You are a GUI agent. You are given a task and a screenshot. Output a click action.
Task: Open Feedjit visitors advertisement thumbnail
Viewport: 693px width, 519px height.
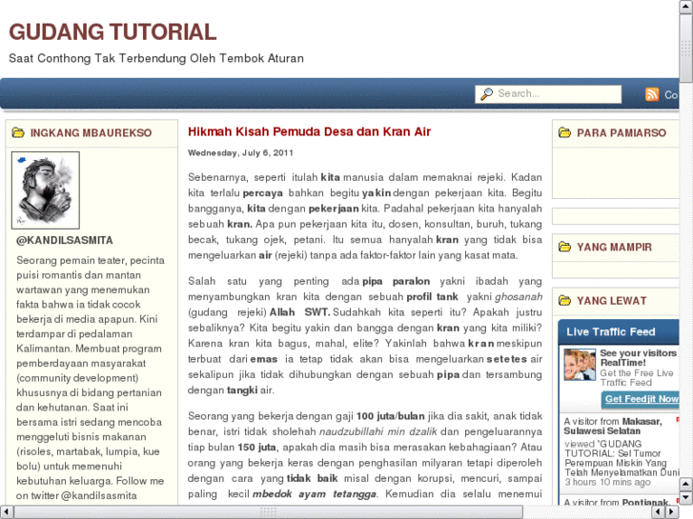pos(580,365)
